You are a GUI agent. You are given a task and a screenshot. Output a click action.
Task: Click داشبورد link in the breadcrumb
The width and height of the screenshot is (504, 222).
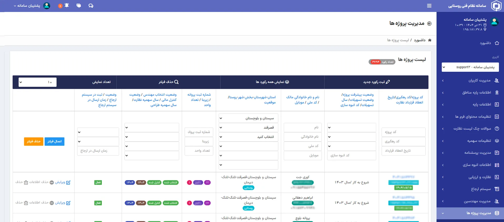pos(419,40)
